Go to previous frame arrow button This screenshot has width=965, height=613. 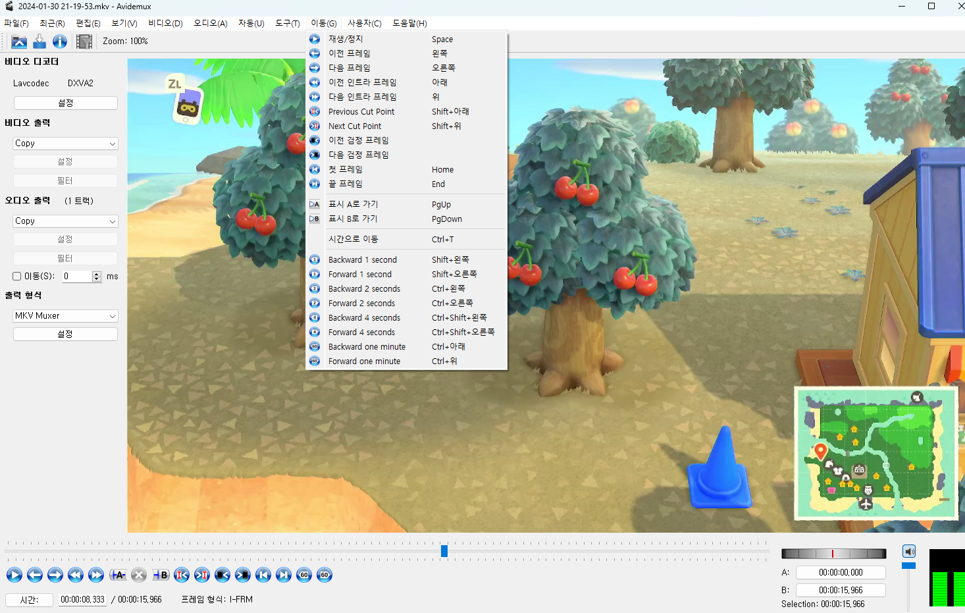[x=35, y=575]
